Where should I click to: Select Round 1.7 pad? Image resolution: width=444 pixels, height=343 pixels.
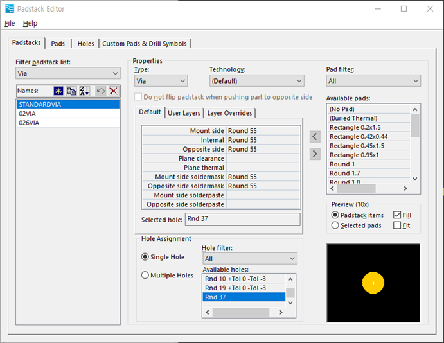tap(369, 173)
